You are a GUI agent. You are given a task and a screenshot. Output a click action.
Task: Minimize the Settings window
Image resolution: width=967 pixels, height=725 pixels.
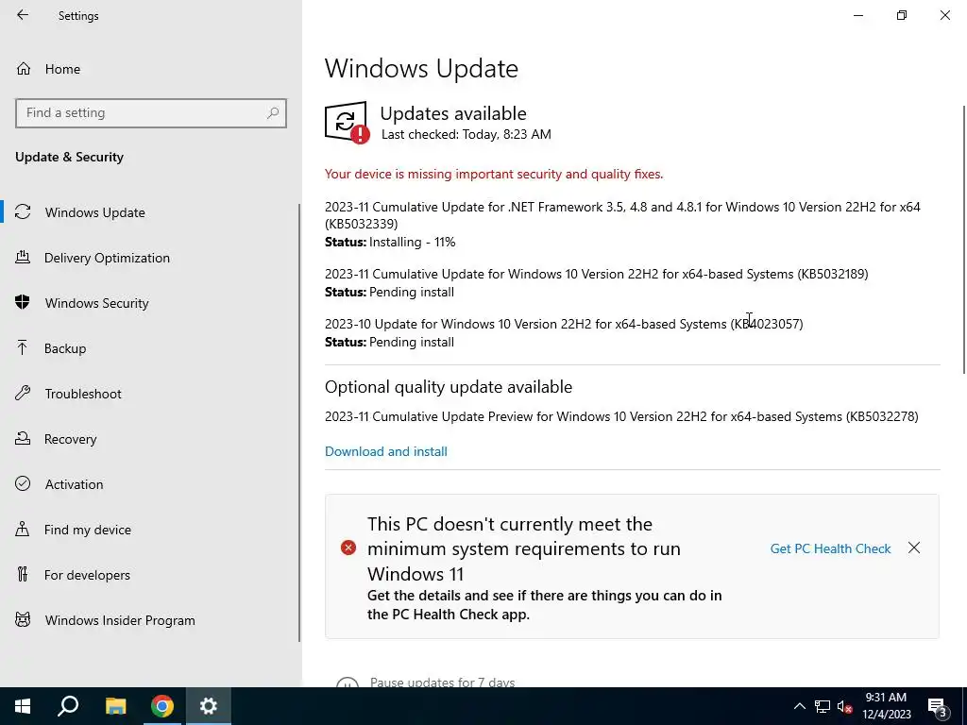coord(857,15)
